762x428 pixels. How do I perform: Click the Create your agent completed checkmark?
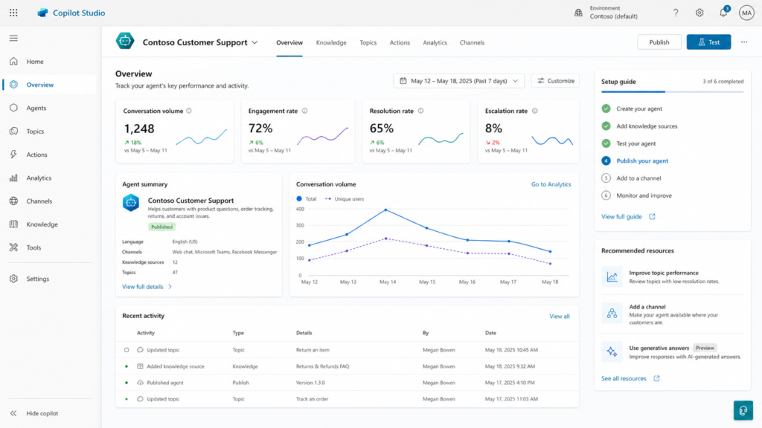coord(606,108)
